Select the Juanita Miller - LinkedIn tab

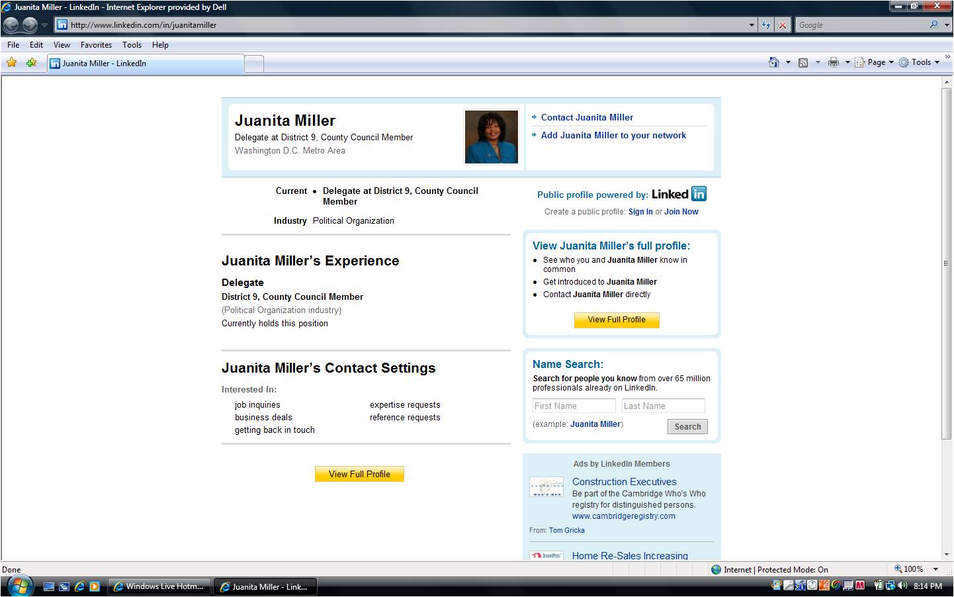146,64
